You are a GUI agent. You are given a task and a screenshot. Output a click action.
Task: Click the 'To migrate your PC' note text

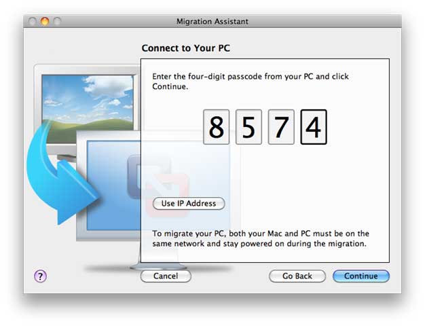(x=261, y=238)
